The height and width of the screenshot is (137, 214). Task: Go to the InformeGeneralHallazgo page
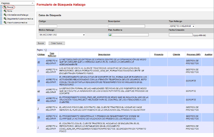18,15
